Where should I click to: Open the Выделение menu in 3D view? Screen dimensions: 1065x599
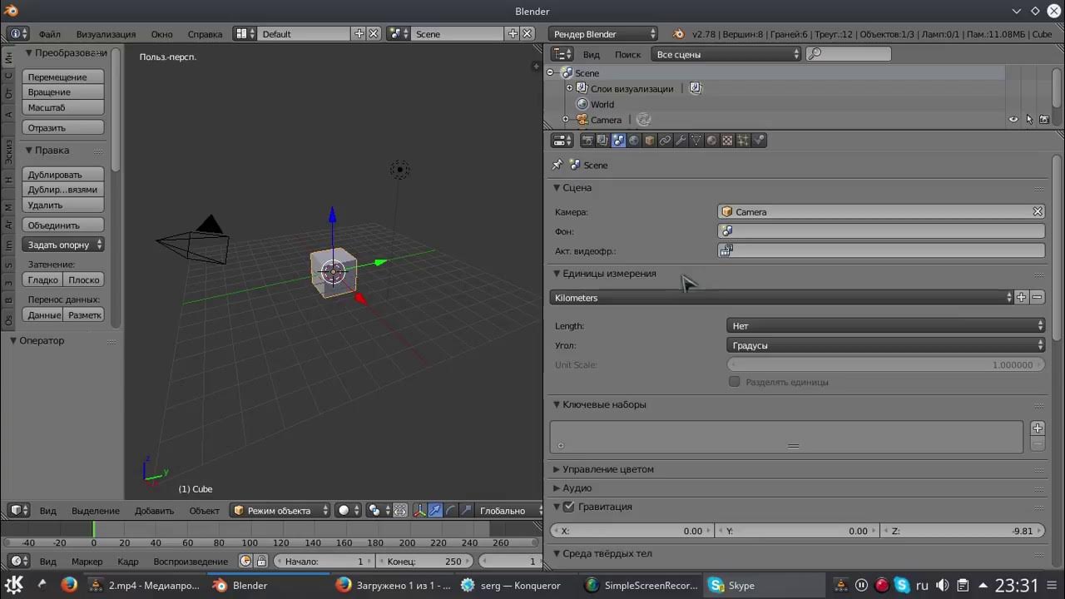click(x=96, y=511)
